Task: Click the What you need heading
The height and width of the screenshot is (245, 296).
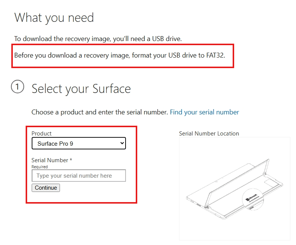Action: [x=54, y=18]
